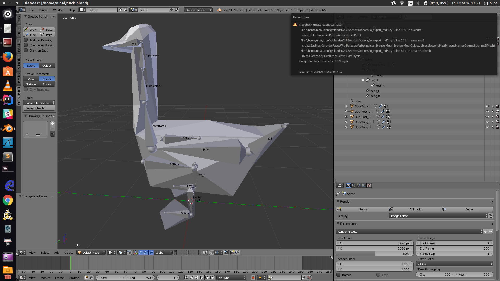Click the timeline record keyframe button

pos(253,278)
